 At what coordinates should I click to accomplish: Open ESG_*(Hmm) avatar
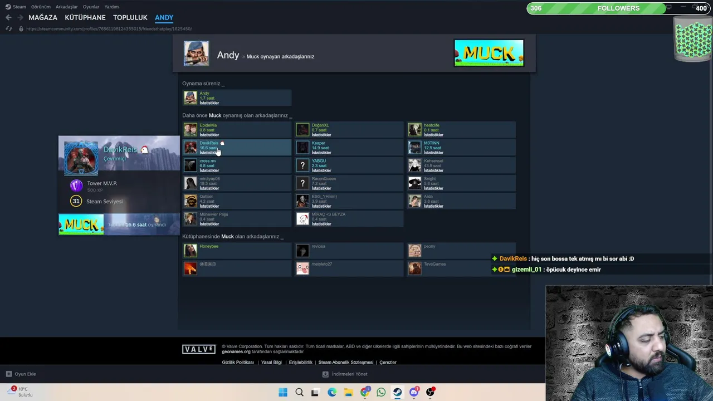[x=302, y=201]
